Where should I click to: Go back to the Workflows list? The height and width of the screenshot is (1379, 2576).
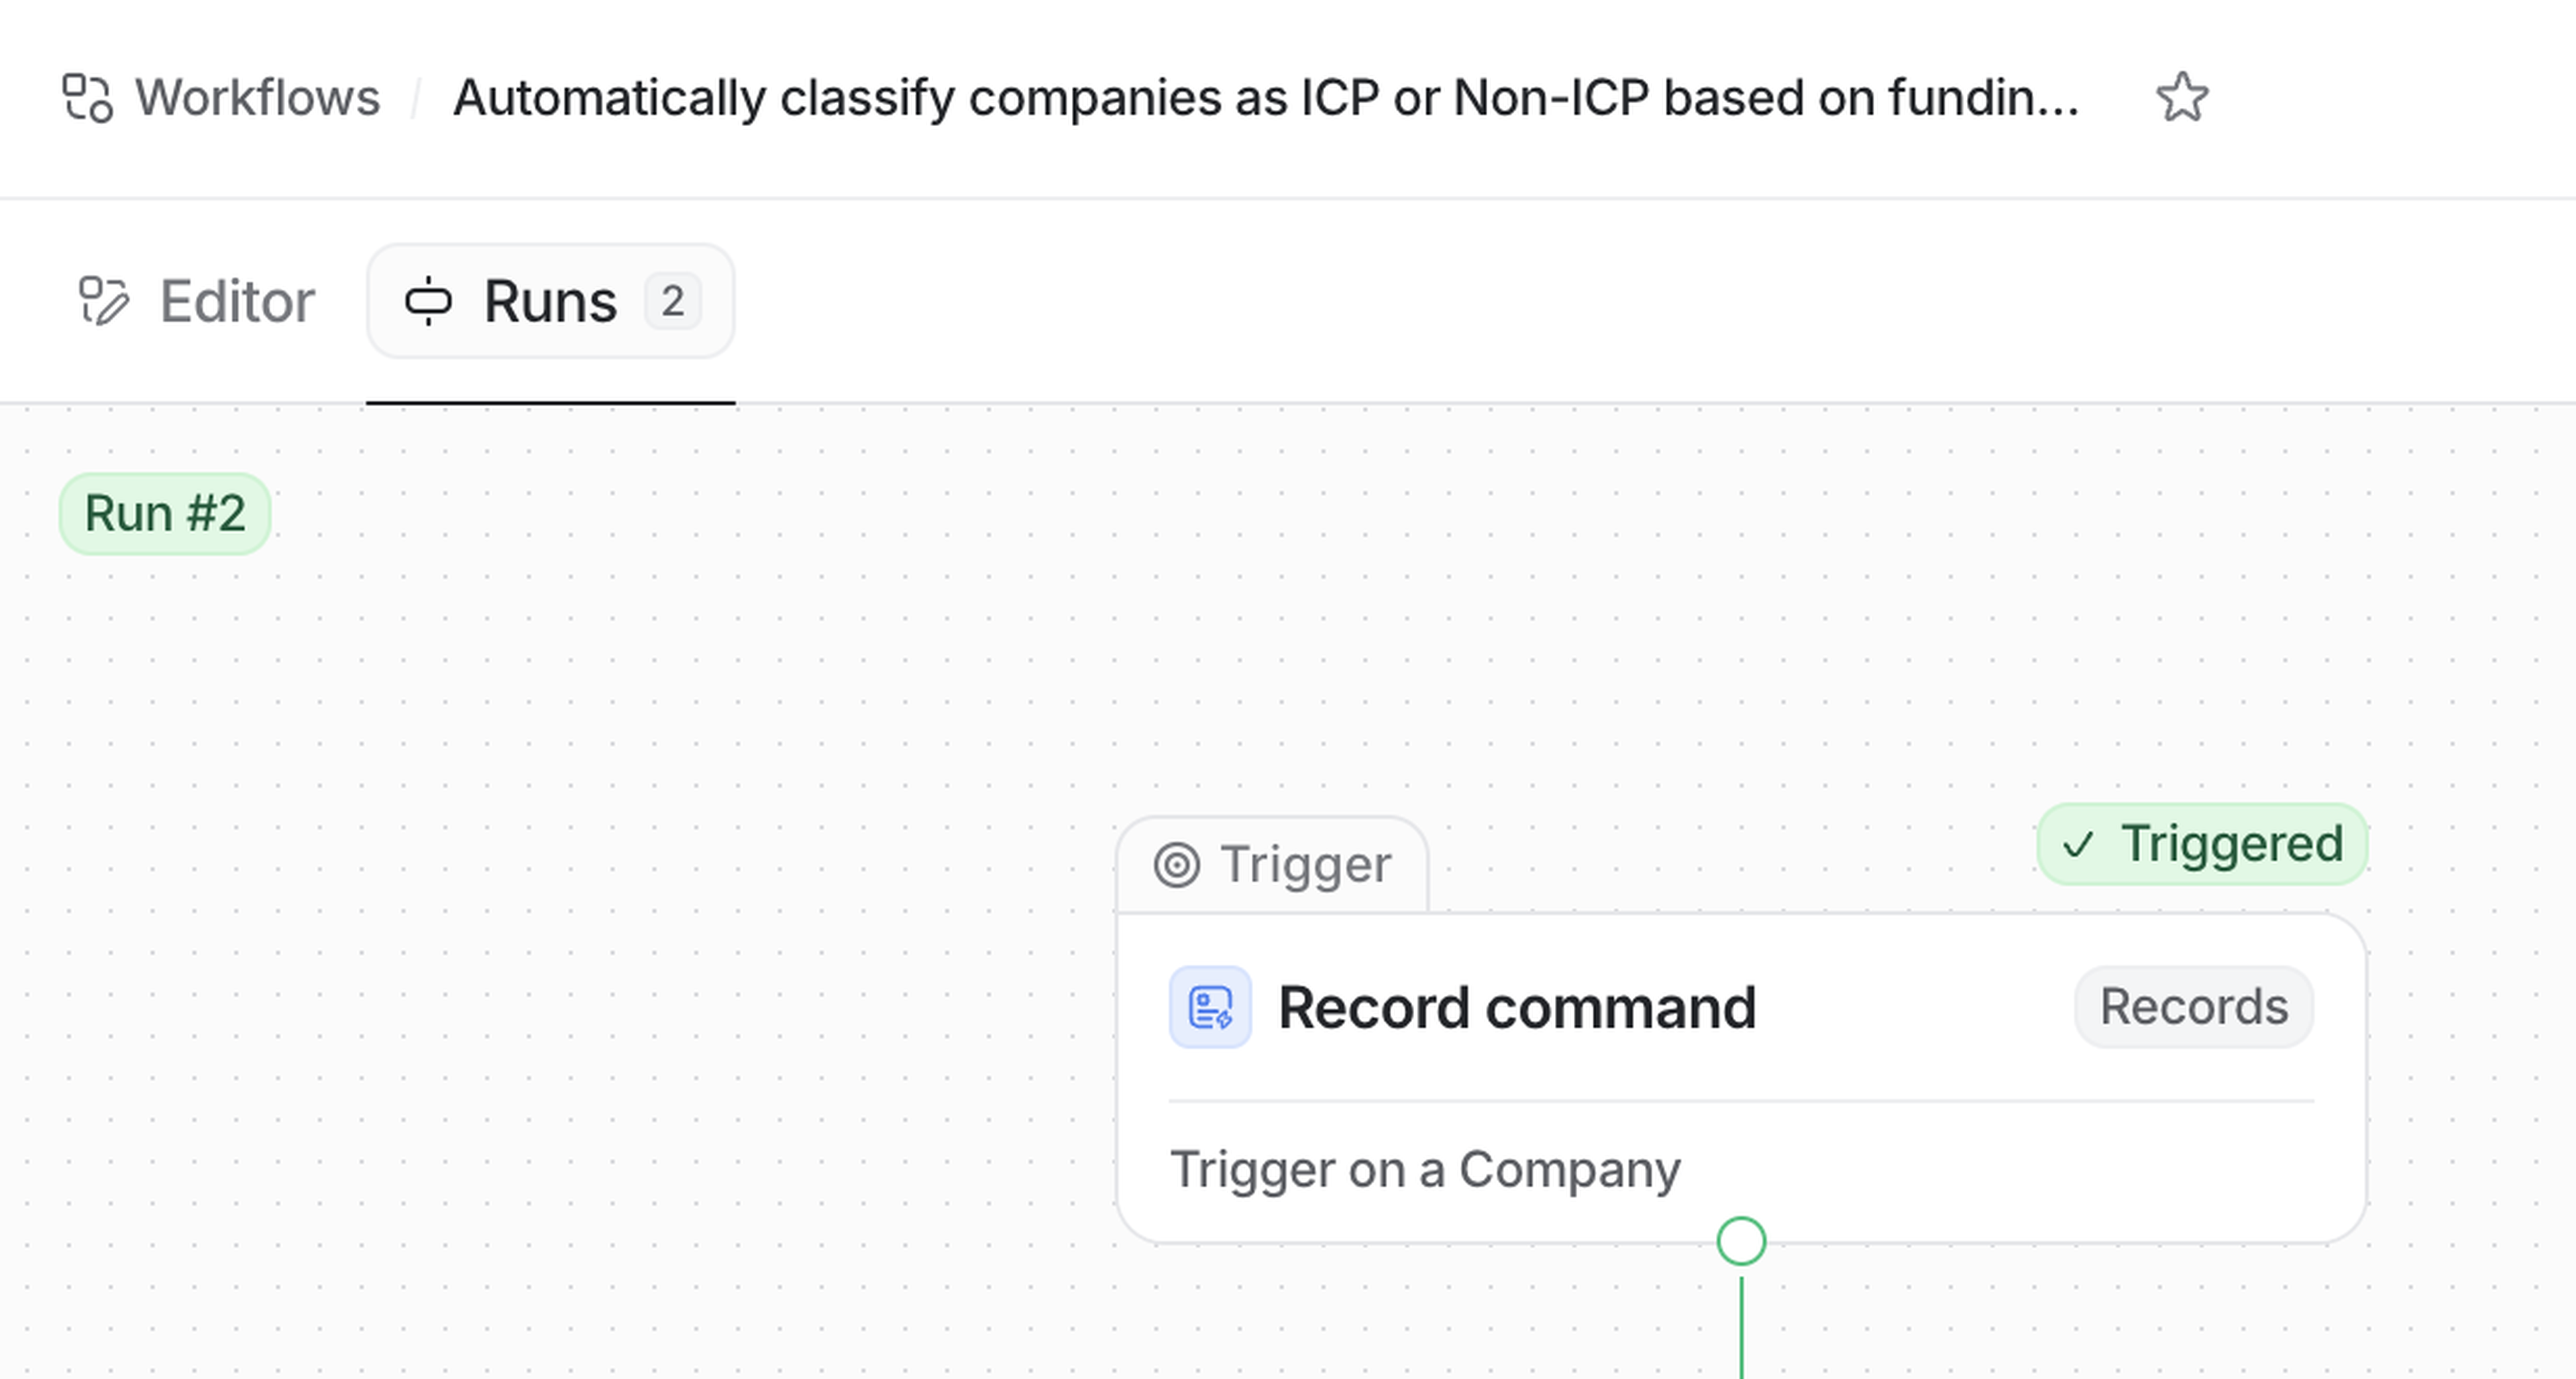257,98
